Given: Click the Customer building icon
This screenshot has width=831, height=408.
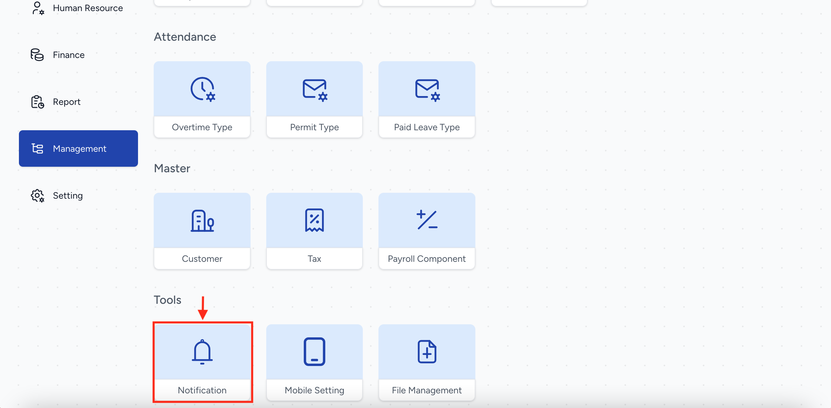Looking at the screenshot, I should (x=202, y=221).
